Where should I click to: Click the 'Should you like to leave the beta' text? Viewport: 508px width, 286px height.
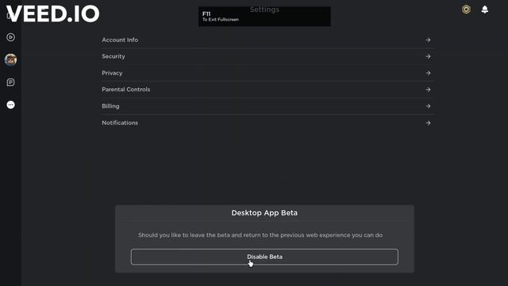[x=260, y=235]
